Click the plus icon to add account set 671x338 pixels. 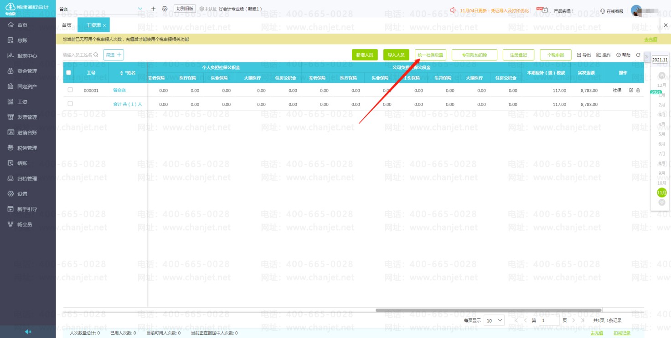point(153,9)
